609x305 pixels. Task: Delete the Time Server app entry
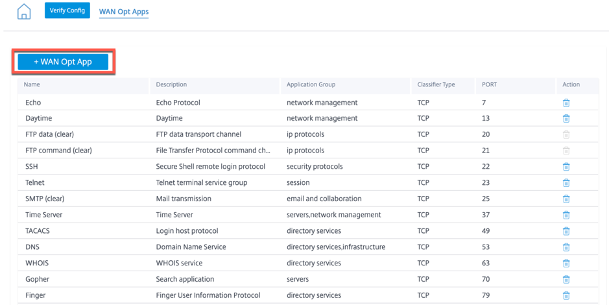(x=566, y=215)
